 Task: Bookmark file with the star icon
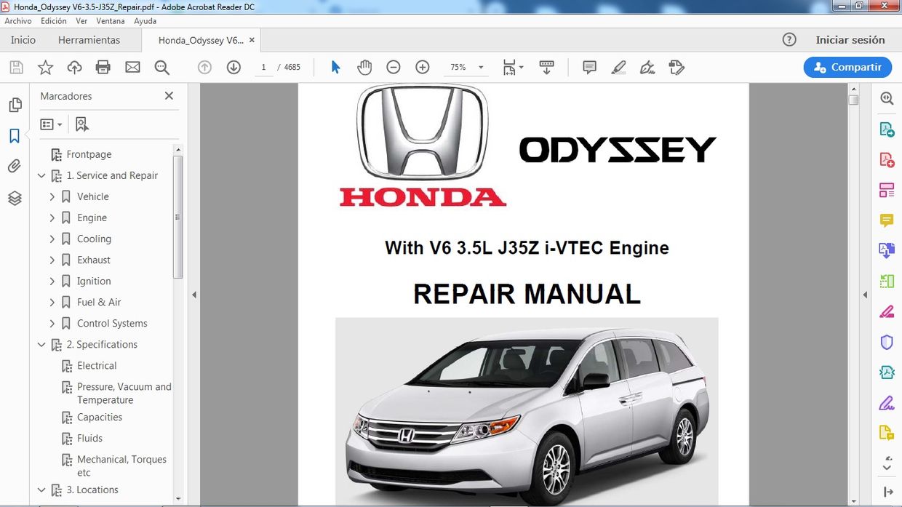click(45, 68)
